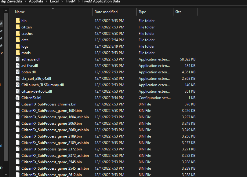Select CitizenFX_SubProcess_chrome.bin file icon
Image resolution: width=247 pixels, height=177 pixels.
click(x=18, y=104)
